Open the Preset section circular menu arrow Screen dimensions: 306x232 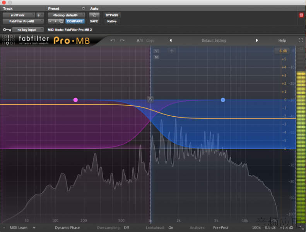83,9
